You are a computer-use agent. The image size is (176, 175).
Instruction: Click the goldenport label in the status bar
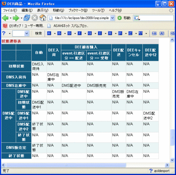(x=162, y=171)
